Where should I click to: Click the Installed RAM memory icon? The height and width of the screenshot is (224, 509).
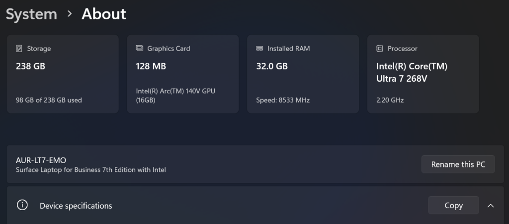(x=259, y=49)
